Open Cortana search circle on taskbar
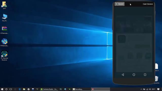 coord(6,89)
